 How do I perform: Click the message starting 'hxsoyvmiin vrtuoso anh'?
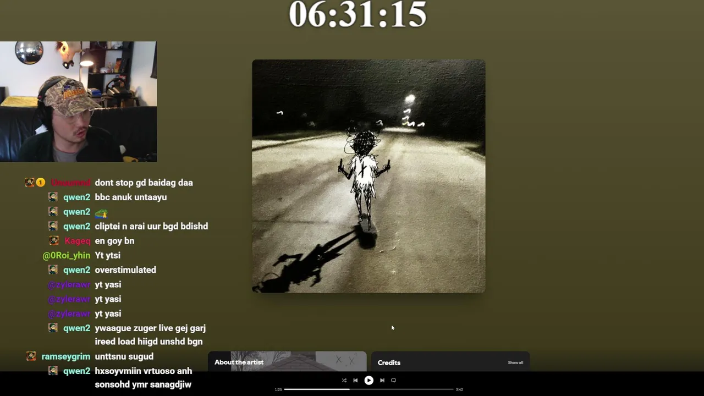[x=143, y=378]
